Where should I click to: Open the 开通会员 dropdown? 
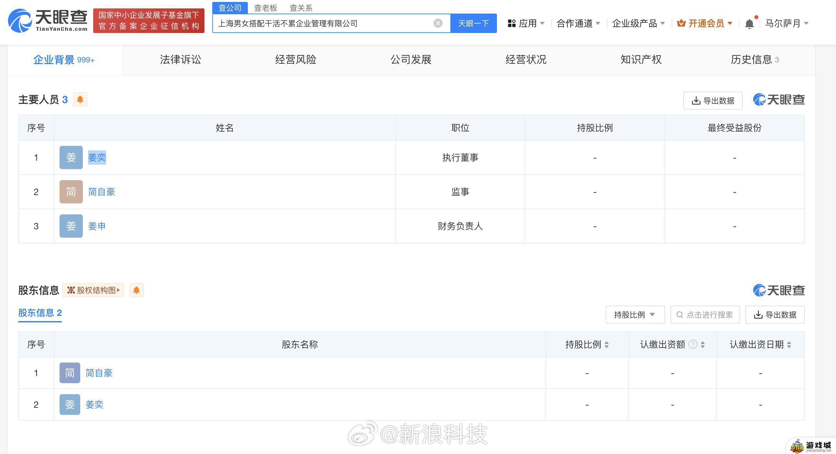(x=730, y=23)
